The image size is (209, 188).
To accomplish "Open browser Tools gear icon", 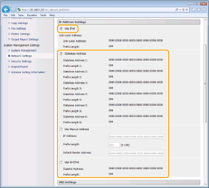I will (x=204, y=10).
